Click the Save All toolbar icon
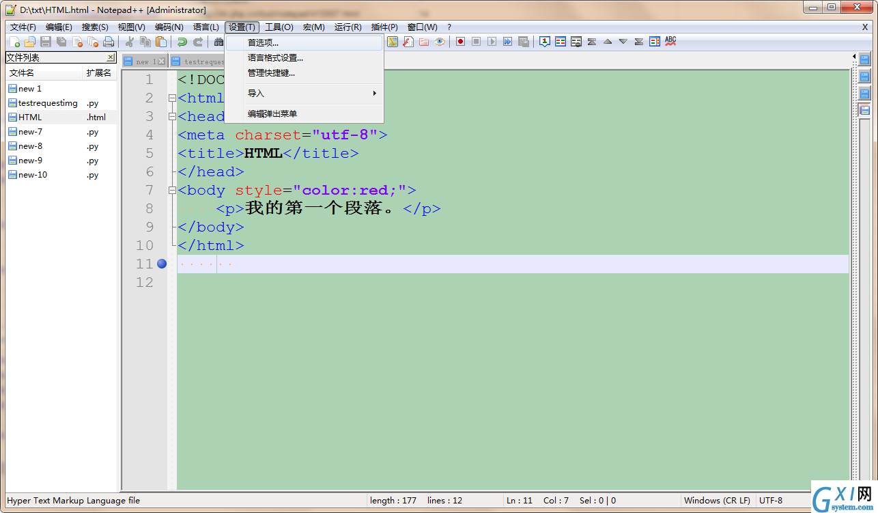Viewport: 878px width, 513px height. point(61,42)
